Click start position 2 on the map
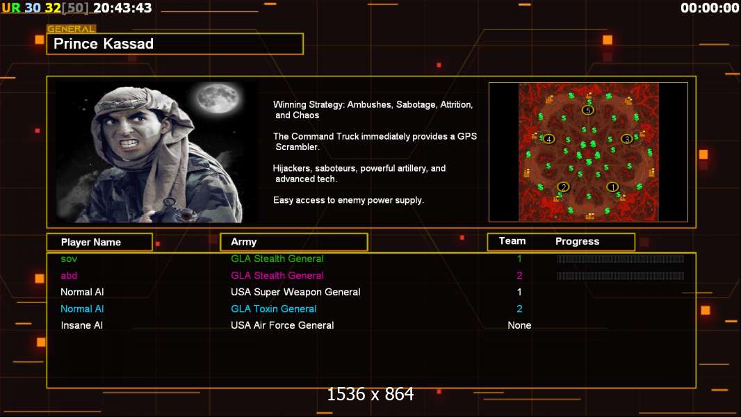Image resolution: width=741 pixels, height=417 pixels. point(563,187)
